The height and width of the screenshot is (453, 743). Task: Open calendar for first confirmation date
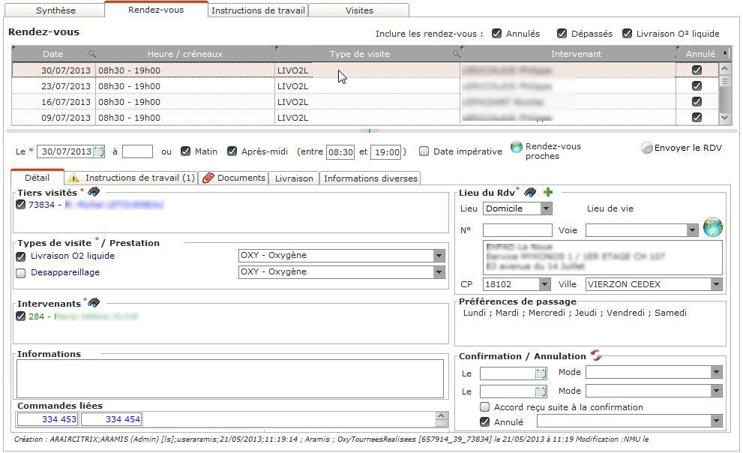540,373
